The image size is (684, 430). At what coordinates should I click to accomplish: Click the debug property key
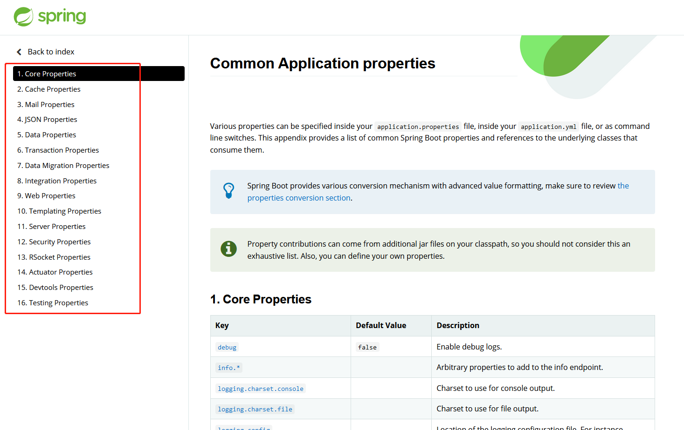[x=227, y=347]
